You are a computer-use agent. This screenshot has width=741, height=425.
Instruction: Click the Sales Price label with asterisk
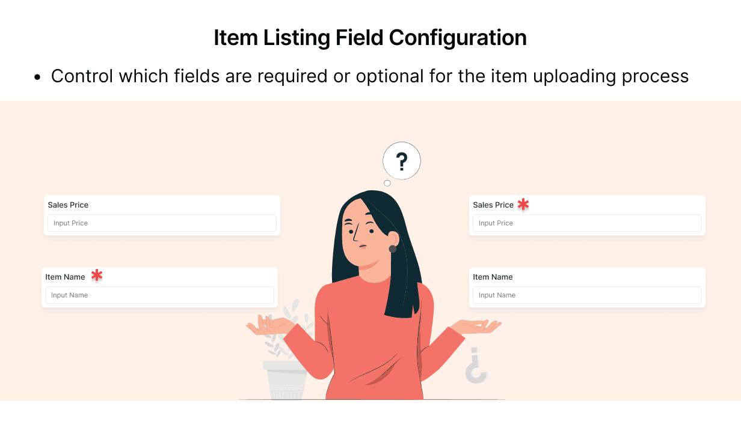pyautogui.click(x=493, y=205)
